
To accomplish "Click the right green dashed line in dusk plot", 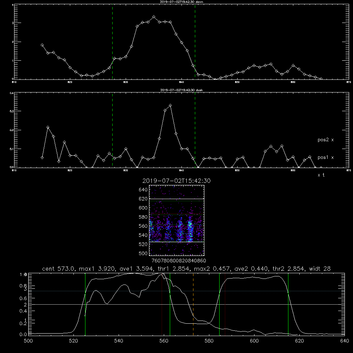I will [x=195, y=130].
